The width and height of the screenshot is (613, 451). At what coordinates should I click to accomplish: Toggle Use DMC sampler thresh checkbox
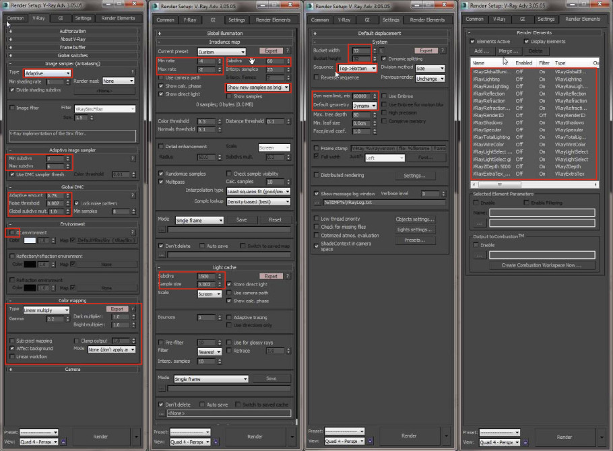tap(11, 174)
